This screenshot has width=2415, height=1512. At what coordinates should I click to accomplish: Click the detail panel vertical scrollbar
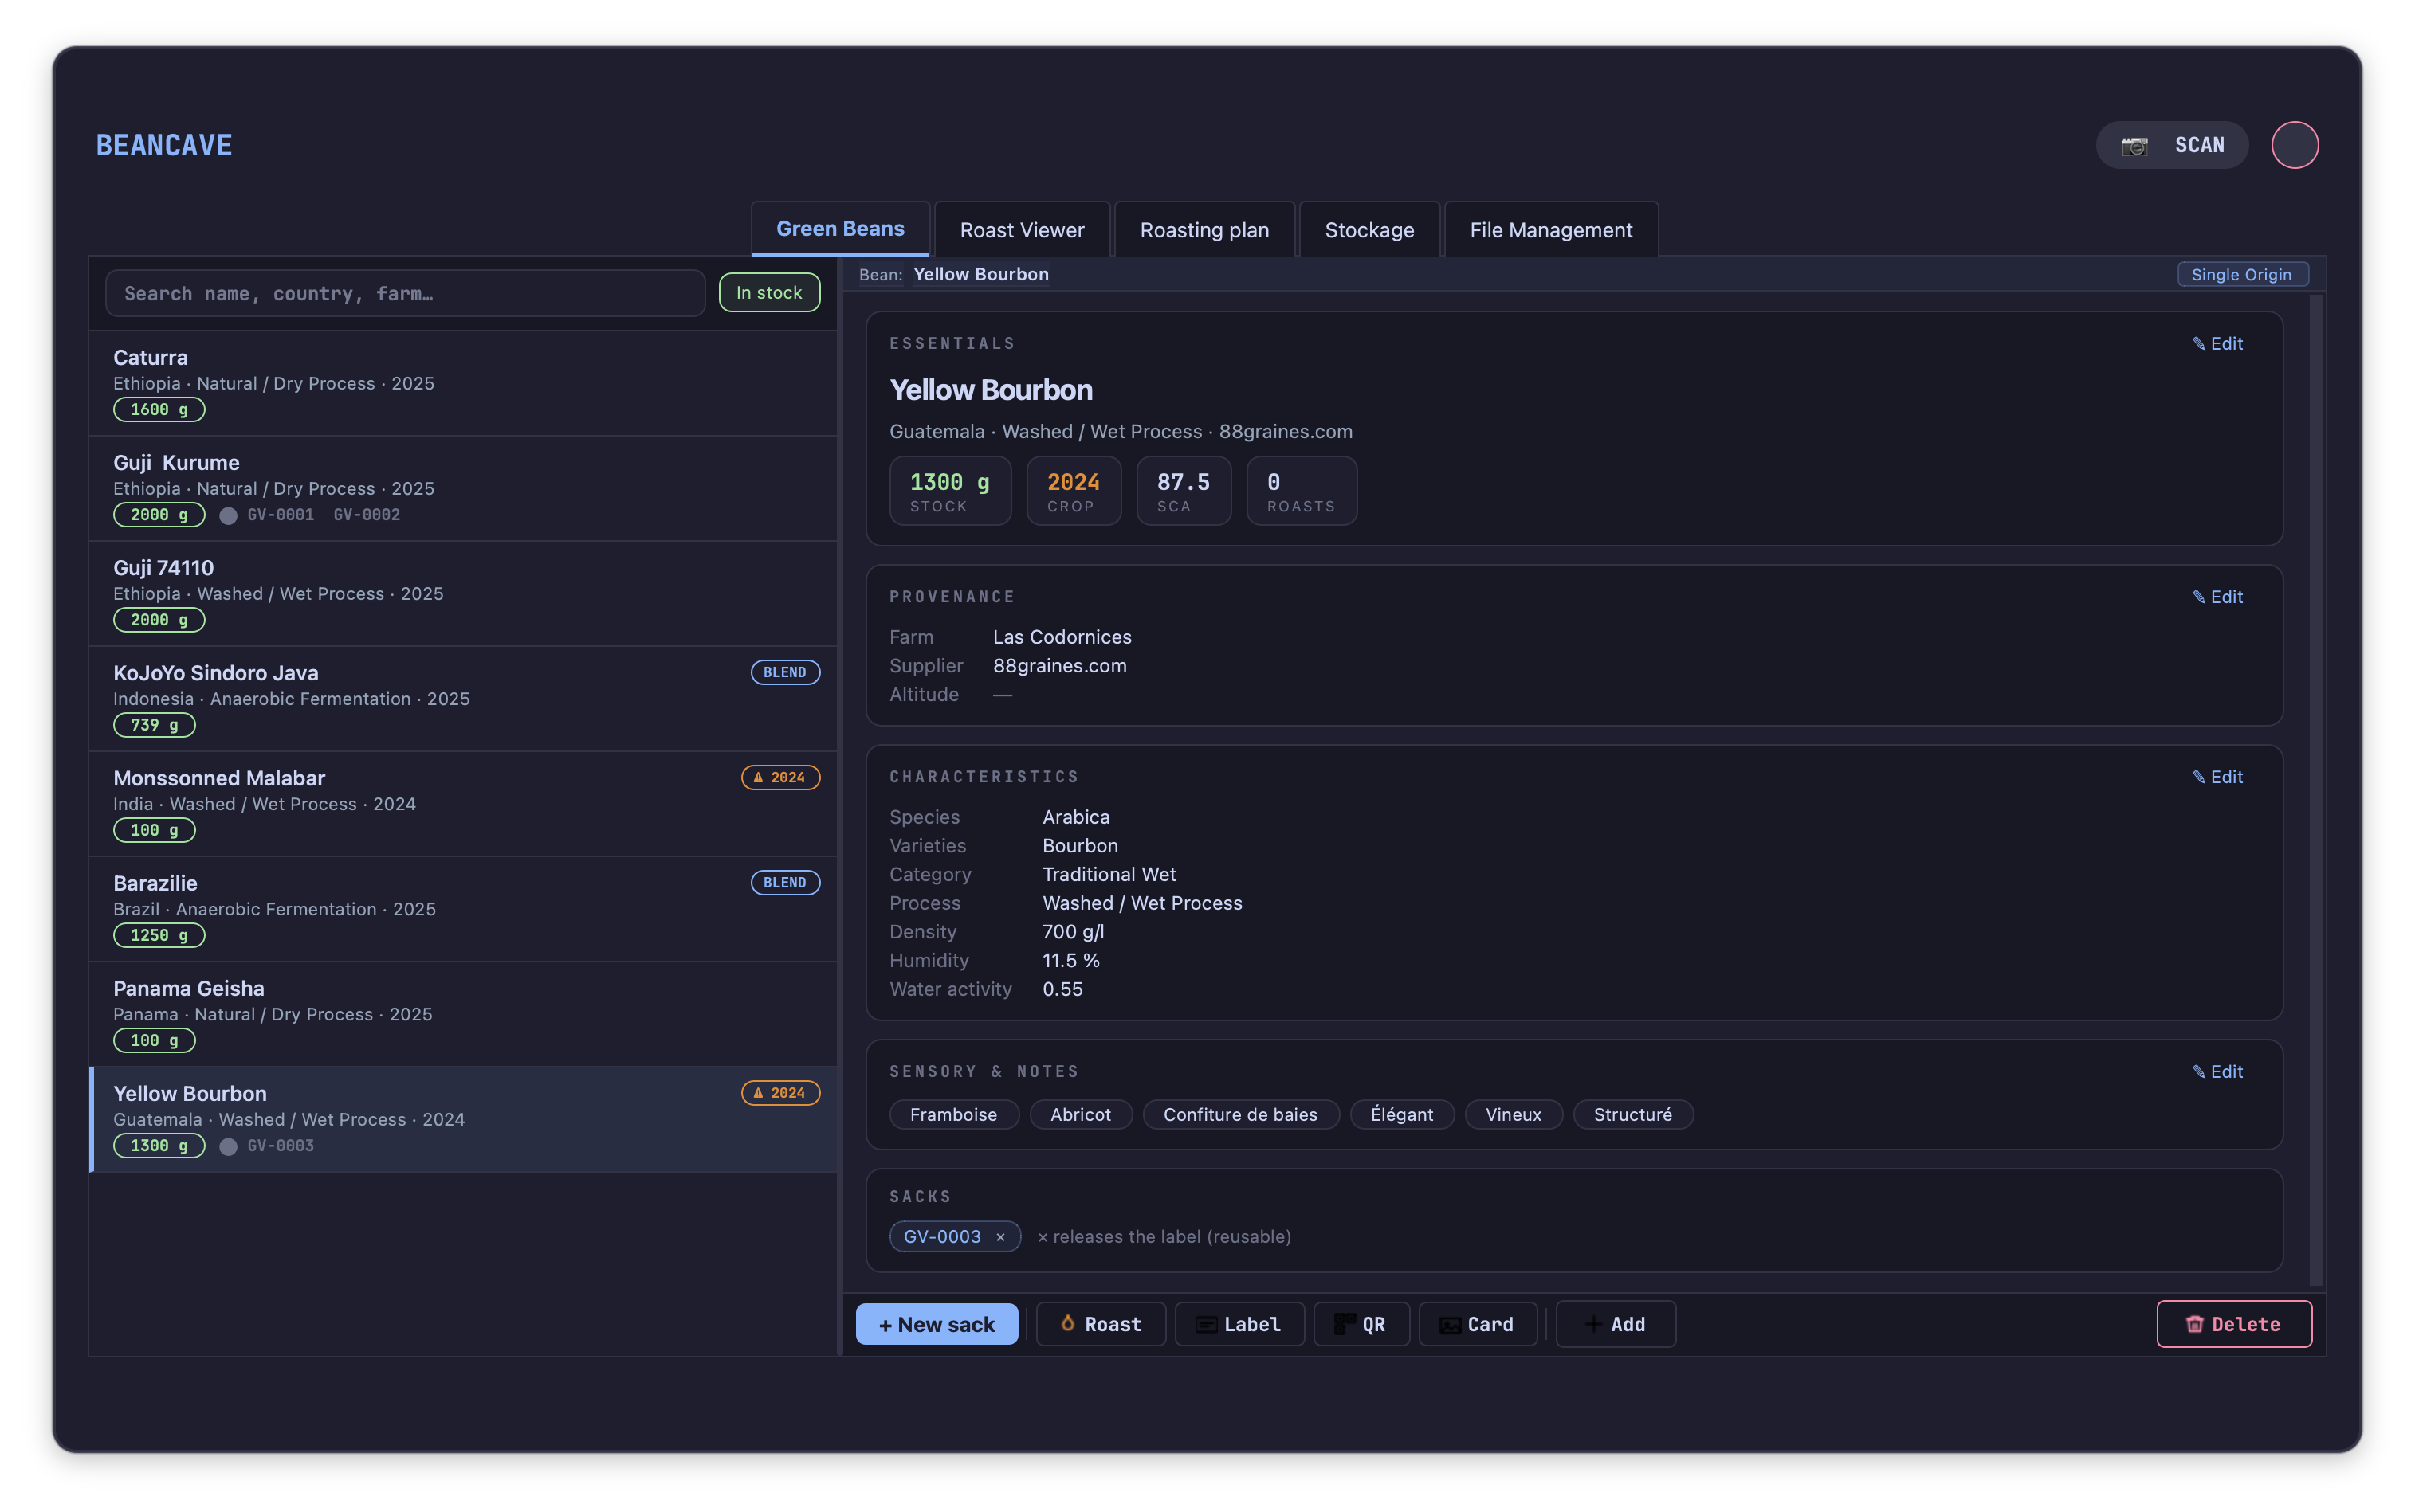point(2315,789)
